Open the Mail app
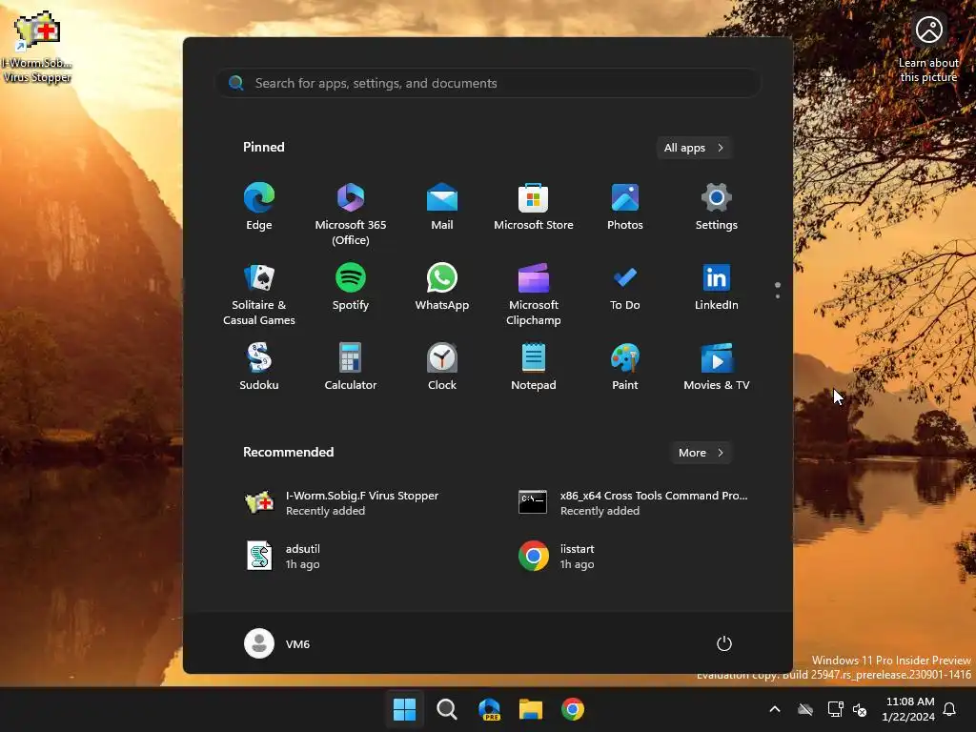 [442, 207]
